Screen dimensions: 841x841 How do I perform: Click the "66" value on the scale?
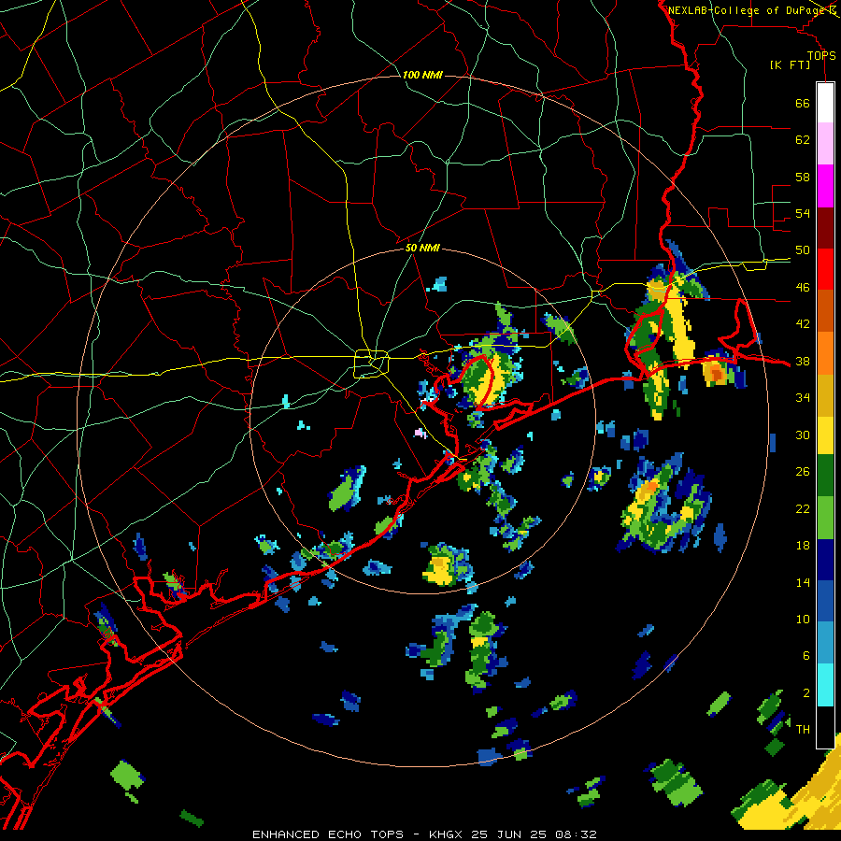803,104
